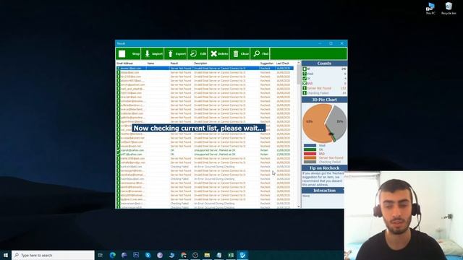Click the Stop button in the toolbar

[129, 53]
